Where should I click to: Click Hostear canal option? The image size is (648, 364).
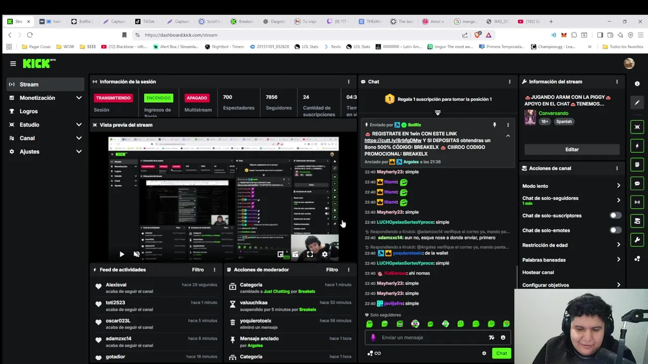[x=538, y=272]
